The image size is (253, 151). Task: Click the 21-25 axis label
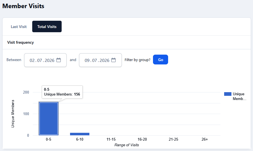(x=173, y=139)
